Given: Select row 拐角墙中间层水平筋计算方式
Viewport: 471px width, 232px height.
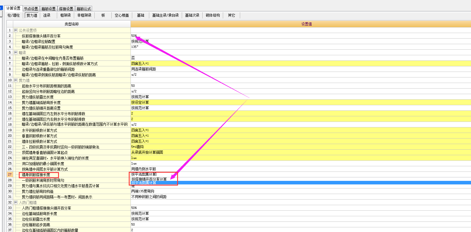Looking at the screenshot, I should [x=72, y=169].
